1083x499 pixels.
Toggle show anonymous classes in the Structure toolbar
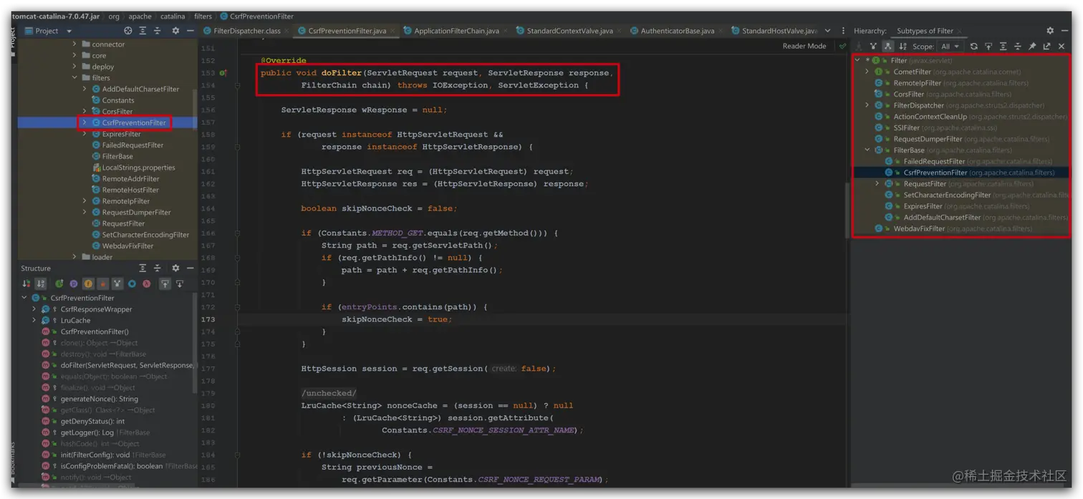coord(132,284)
